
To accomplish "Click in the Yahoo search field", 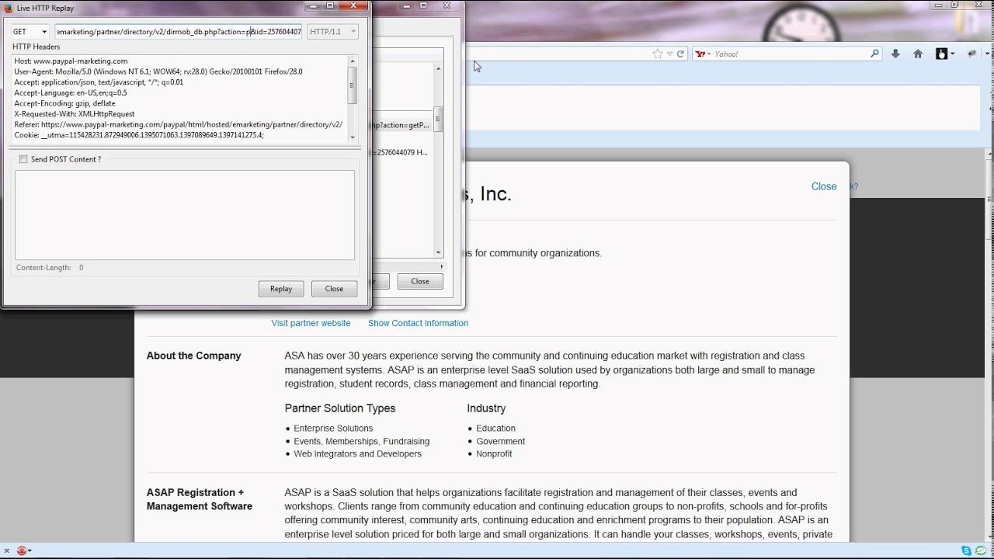I will tap(788, 54).
